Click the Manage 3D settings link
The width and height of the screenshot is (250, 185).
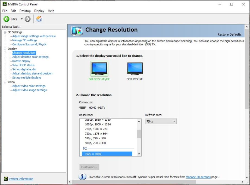198,177
